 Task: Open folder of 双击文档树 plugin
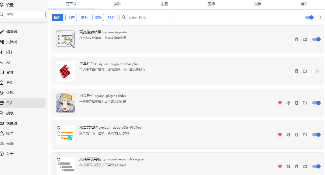305,135
